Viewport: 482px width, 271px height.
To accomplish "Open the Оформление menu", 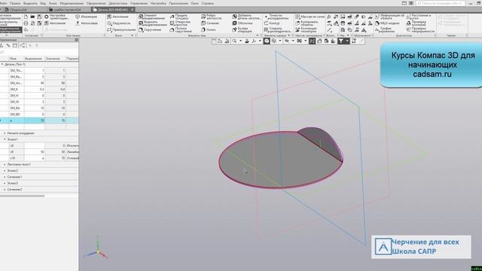I will coord(96,3).
